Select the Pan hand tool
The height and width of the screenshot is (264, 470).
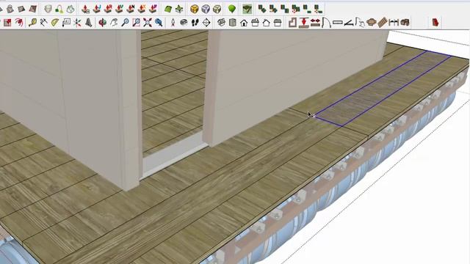[114, 23]
